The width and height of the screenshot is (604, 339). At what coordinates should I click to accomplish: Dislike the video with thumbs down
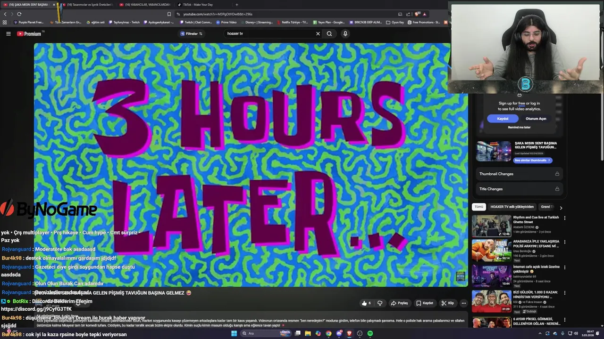pyautogui.click(x=380, y=303)
